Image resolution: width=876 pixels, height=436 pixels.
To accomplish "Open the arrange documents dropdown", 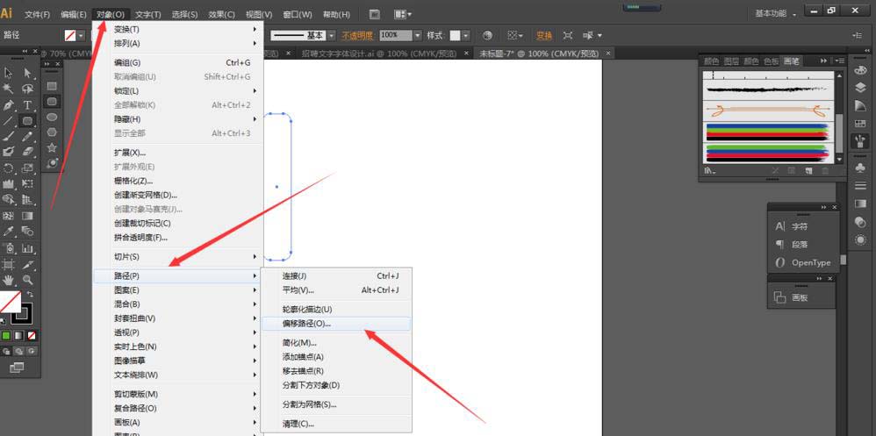I will [x=403, y=14].
